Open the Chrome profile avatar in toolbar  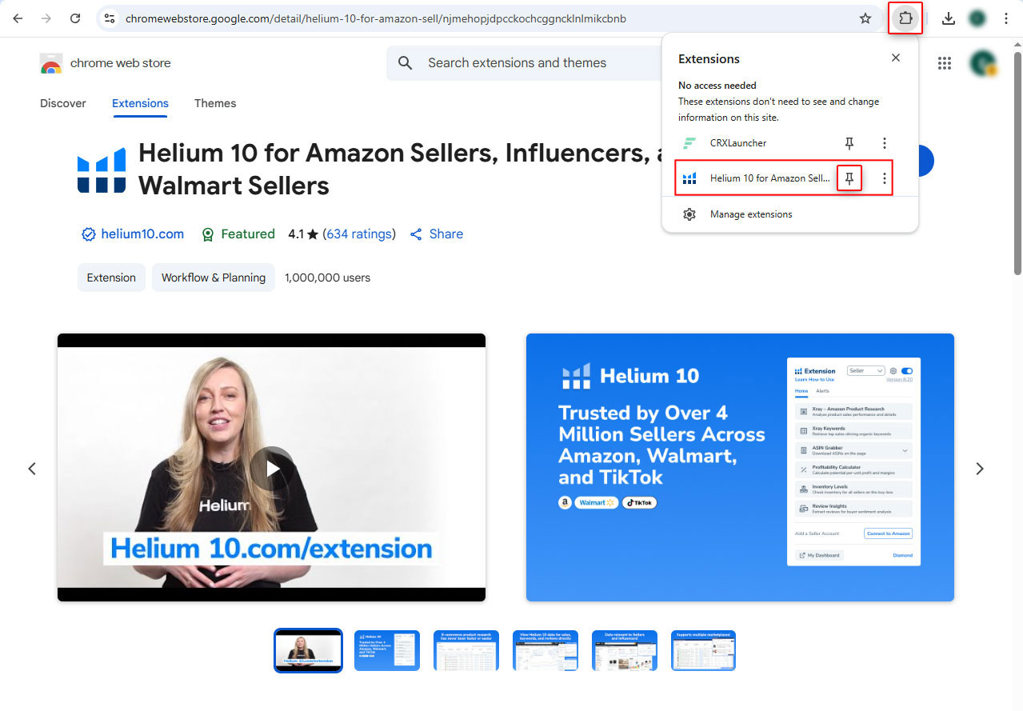(x=977, y=18)
